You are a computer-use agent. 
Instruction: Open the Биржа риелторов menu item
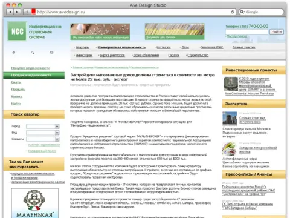click(x=112, y=55)
